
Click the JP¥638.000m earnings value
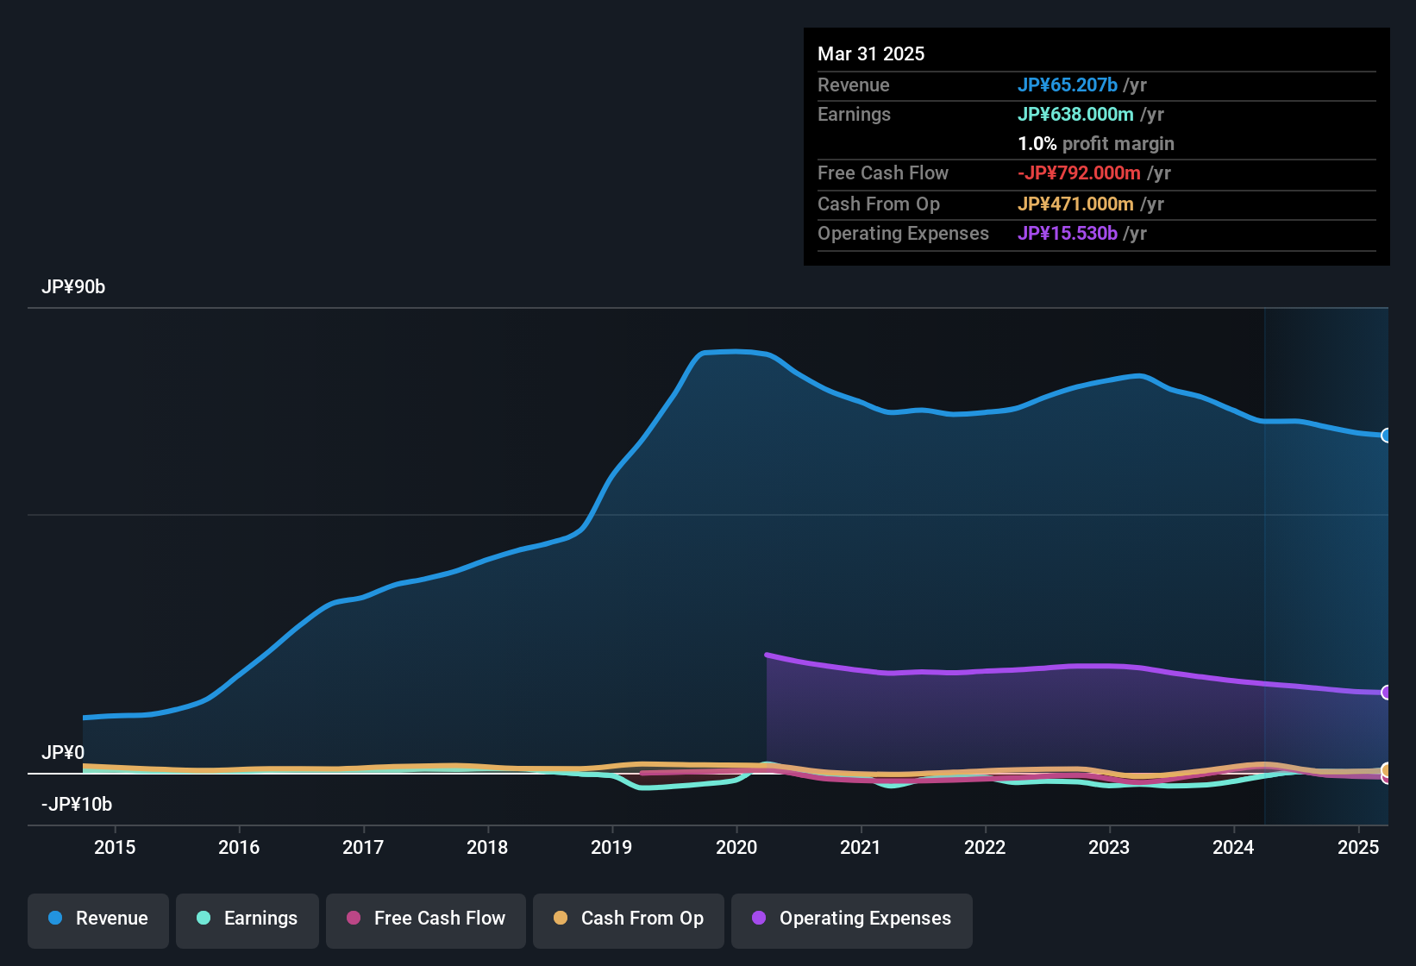(x=1075, y=114)
